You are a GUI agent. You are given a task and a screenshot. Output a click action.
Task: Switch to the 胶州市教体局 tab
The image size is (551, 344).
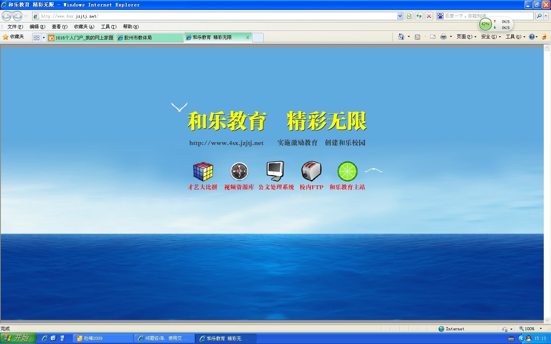pos(149,37)
